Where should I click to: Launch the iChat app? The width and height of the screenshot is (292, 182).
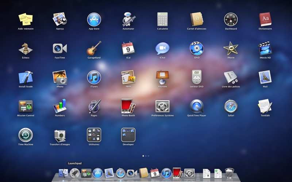pos(162,48)
